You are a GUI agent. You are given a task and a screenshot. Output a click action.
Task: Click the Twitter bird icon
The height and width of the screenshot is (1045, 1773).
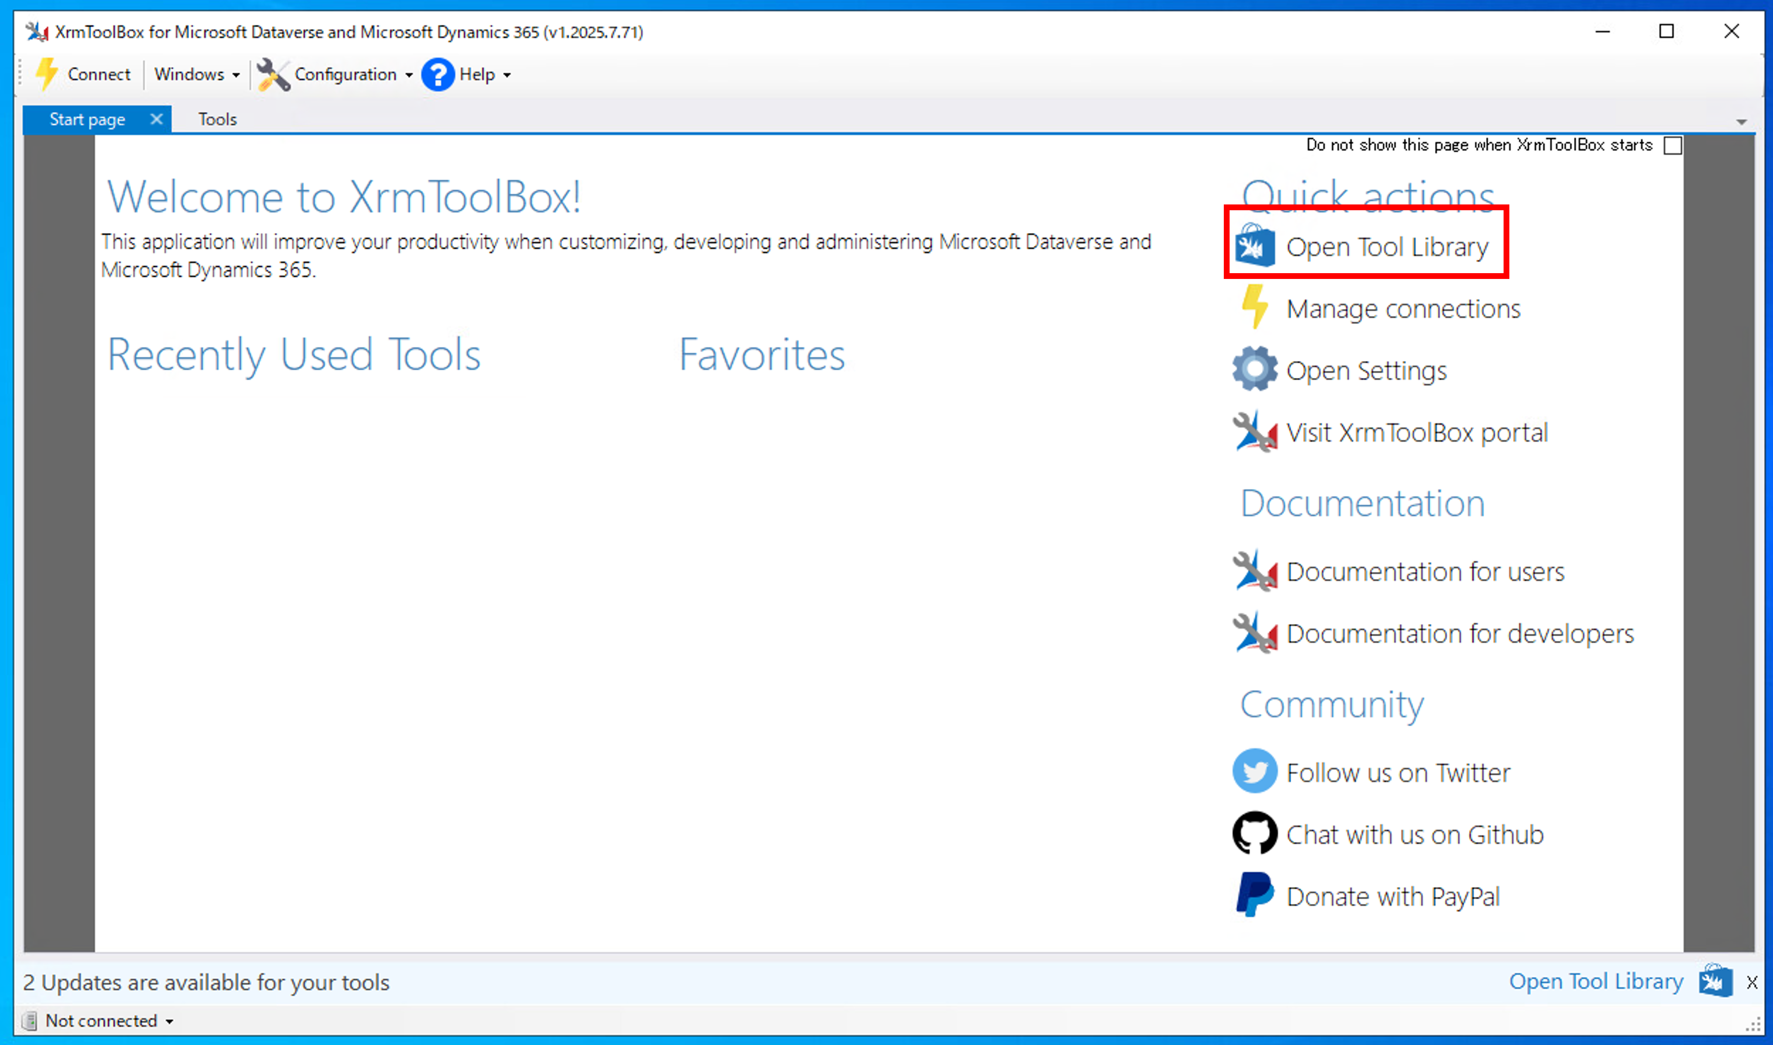point(1255,771)
